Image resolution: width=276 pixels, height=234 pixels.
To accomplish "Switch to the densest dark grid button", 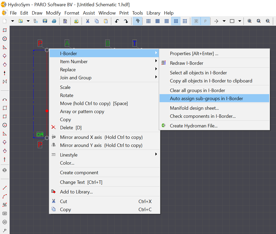I will pos(157,21).
